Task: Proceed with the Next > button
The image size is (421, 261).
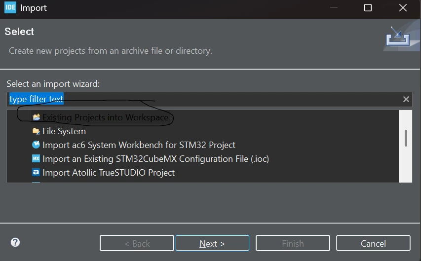Action: [x=212, y=243]
